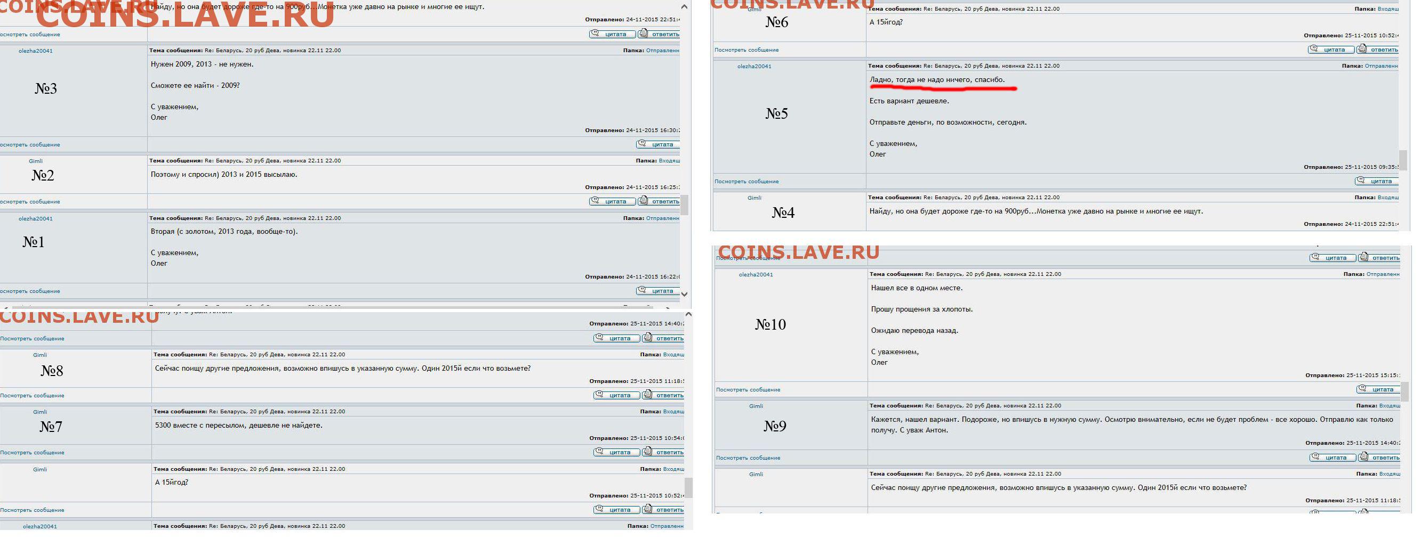Open 'Отправленные' folder link on 'Ладно, тогда не надо ничего'

1382,67
